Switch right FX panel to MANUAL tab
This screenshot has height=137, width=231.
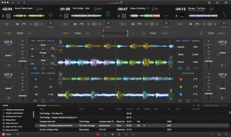(x=196, y=41)
